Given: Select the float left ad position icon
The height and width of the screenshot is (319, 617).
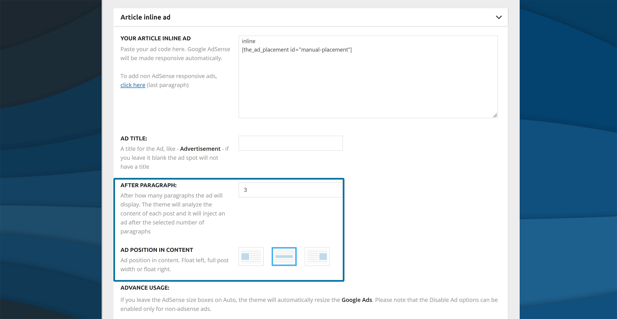Looking at the screenshot, I should coord(251,256).
